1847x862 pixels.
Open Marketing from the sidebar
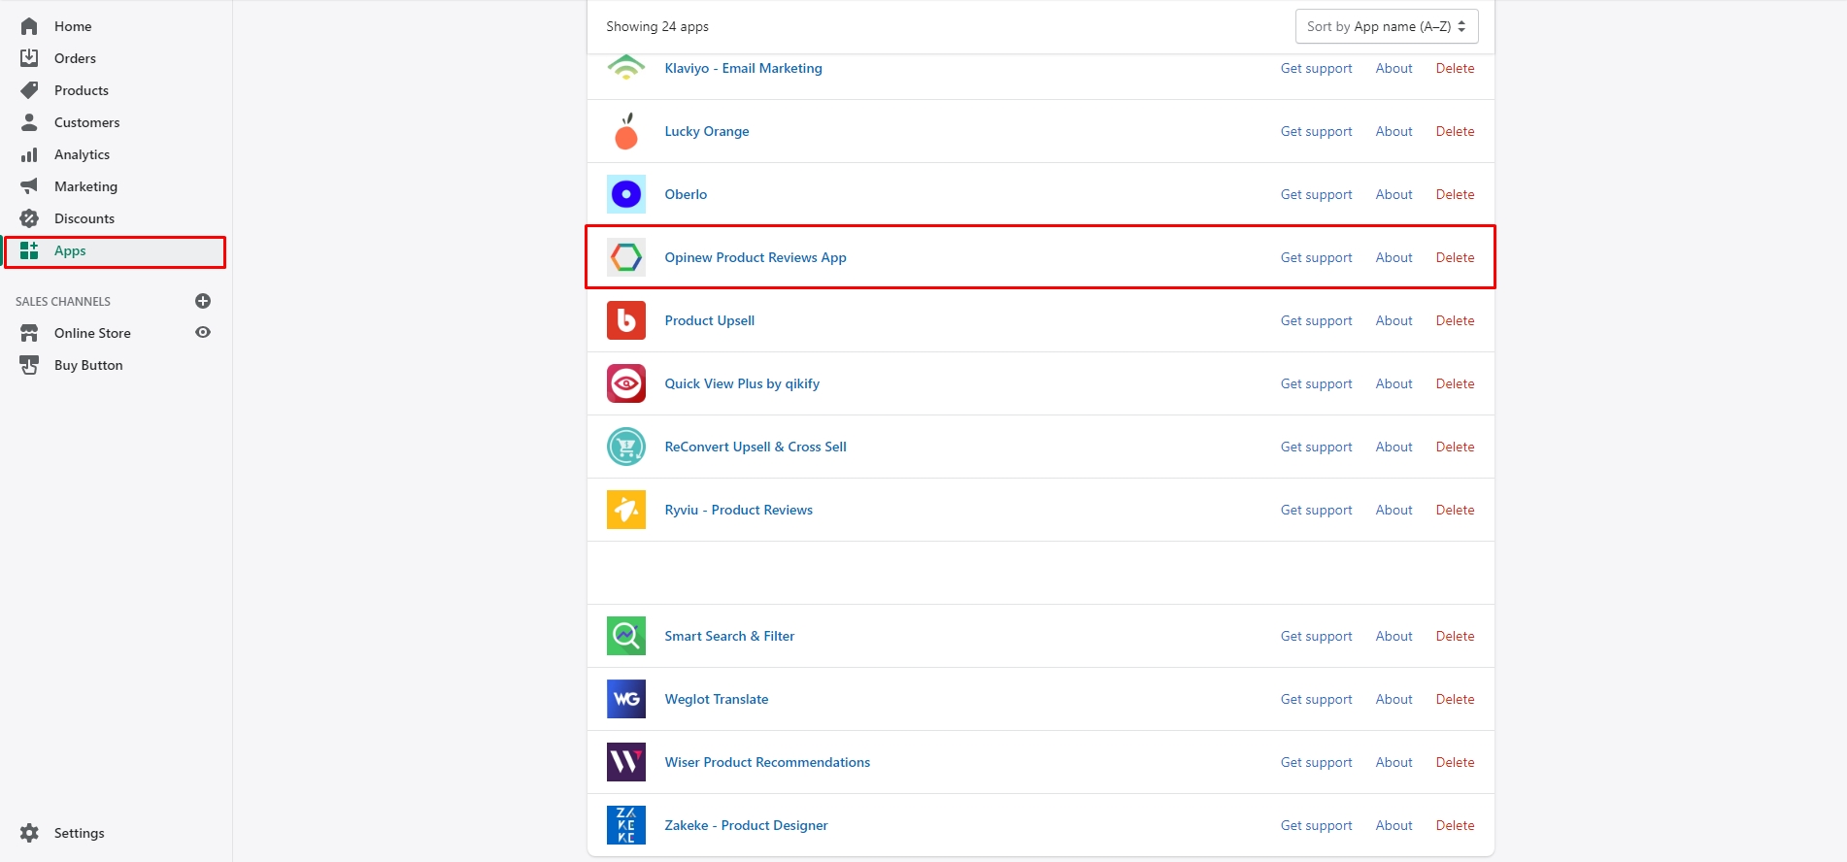[x=85, y=186]
